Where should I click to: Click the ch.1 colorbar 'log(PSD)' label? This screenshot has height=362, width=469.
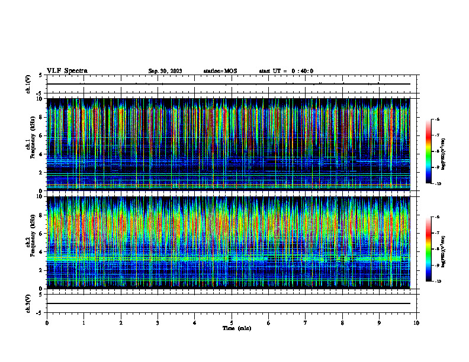[x=444, y=154]
